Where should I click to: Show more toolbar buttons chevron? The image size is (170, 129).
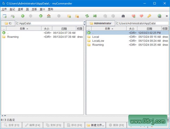[x=167, y=16]
